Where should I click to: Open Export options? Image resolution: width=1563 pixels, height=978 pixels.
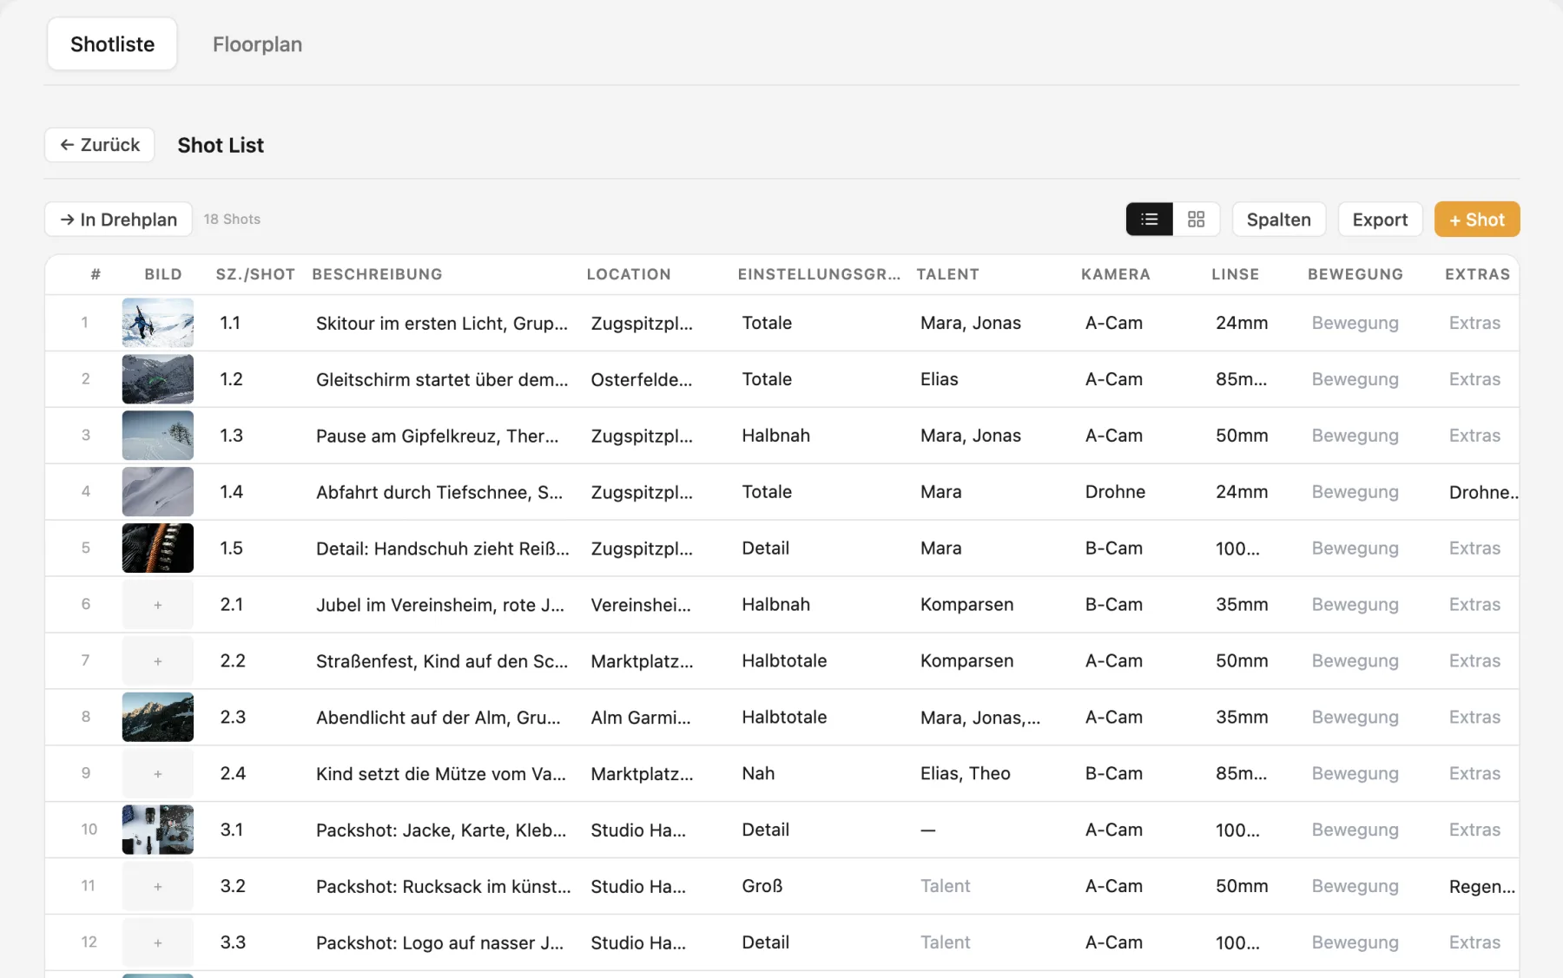click(x=1380, y=220)
